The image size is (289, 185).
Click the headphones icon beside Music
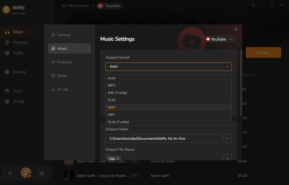coord(7,32)
